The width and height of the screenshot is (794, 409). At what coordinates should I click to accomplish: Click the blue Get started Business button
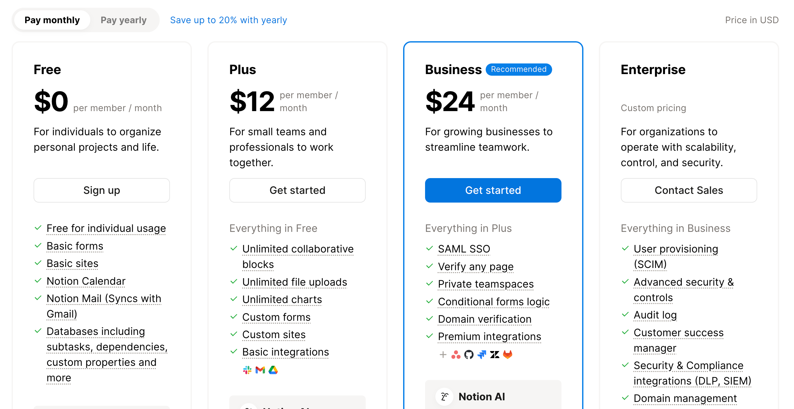point(493,190)
